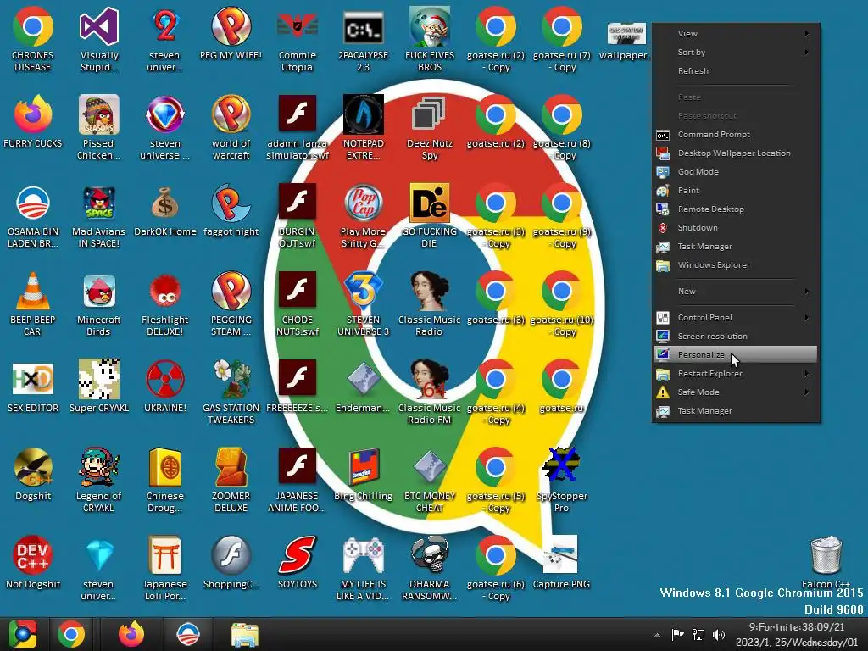The width and height of the screenshot is (868, 651).
Task: Expand the Restart Explorer submenu
Action: (x=736, y=373)
